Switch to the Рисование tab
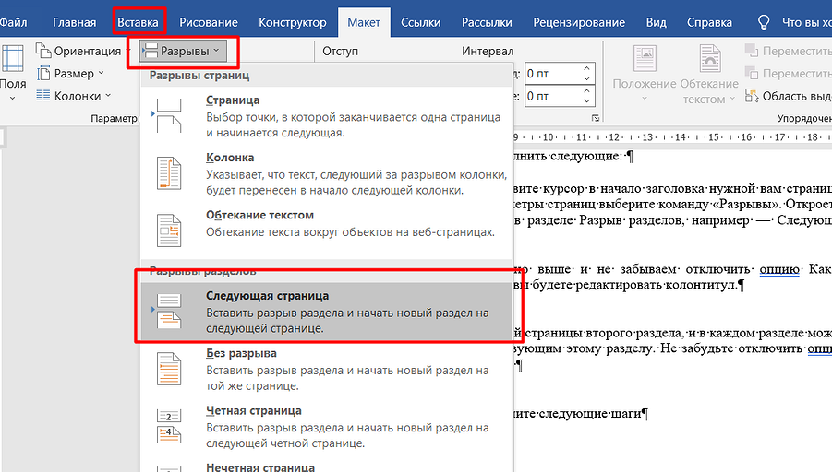832x472 pixels. (x=209, y=22)
